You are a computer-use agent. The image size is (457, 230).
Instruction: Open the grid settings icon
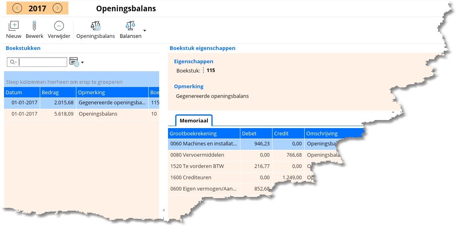click(x=74, y=62)
